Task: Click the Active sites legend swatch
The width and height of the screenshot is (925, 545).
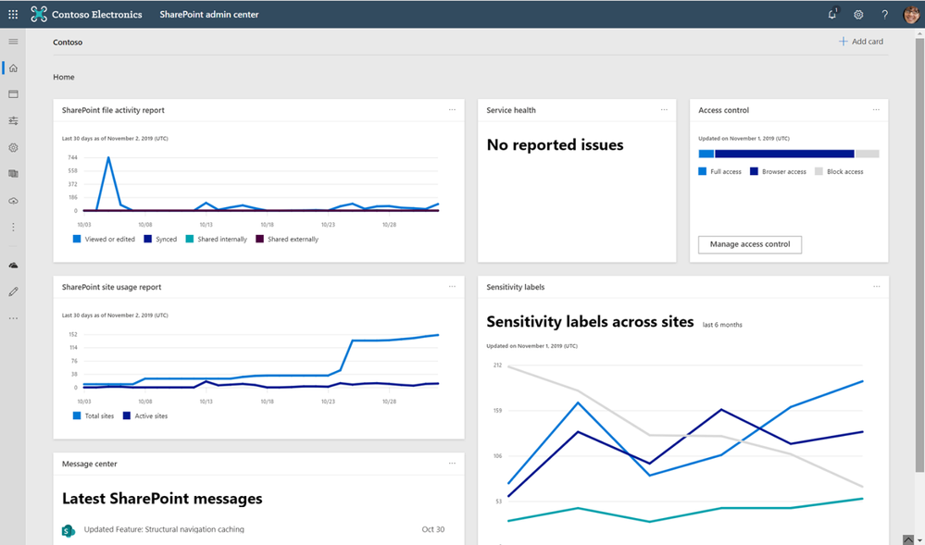Action: [126, 415]
